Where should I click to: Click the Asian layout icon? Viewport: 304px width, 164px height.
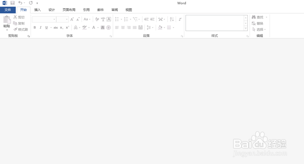click(161, 19)
